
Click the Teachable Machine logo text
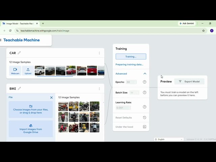click(x=22, y=40)
